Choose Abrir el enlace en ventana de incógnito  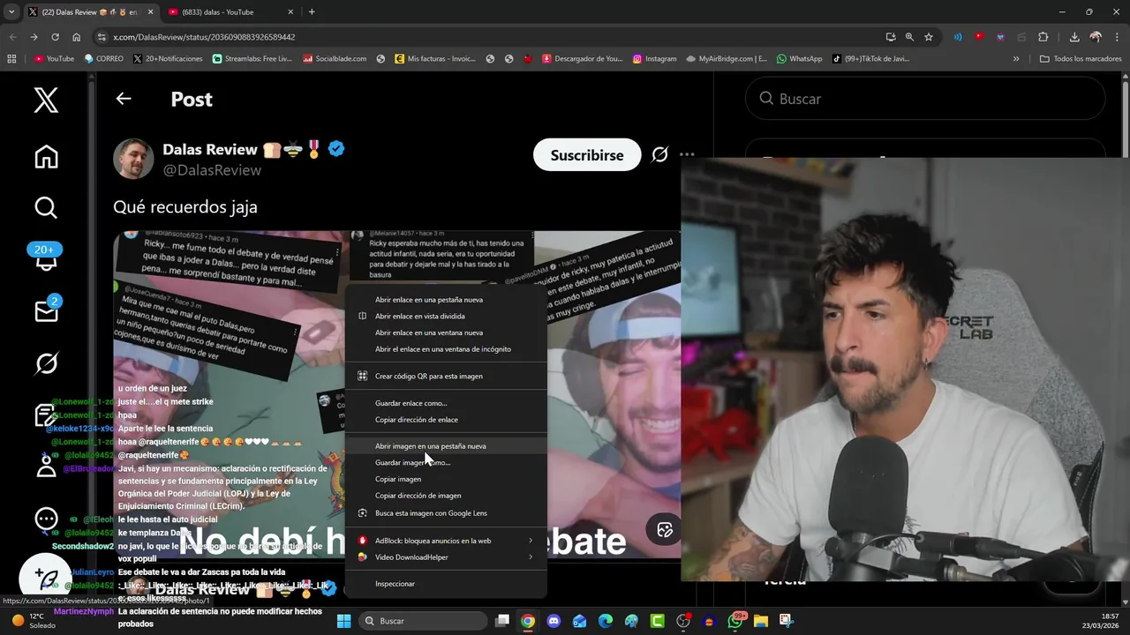[x=443, y=349]
